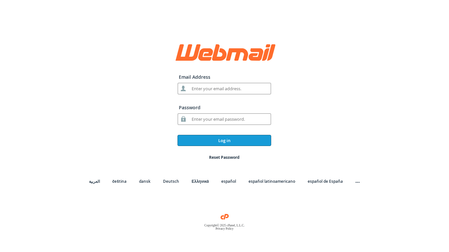Choose español de España language

pos(325,181)
